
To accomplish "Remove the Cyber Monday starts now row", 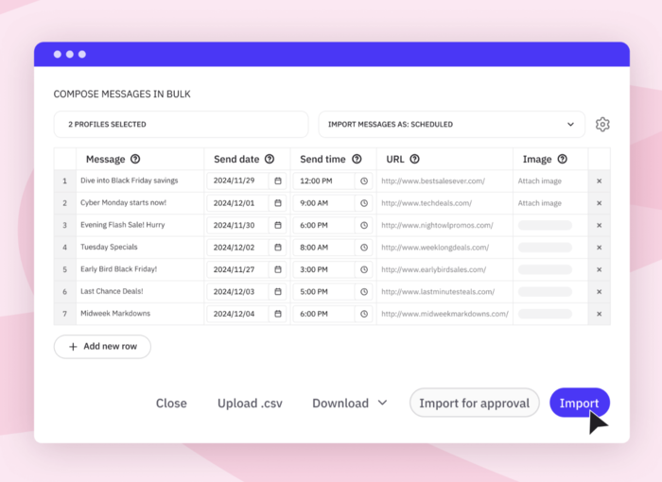I will [599, 203].
